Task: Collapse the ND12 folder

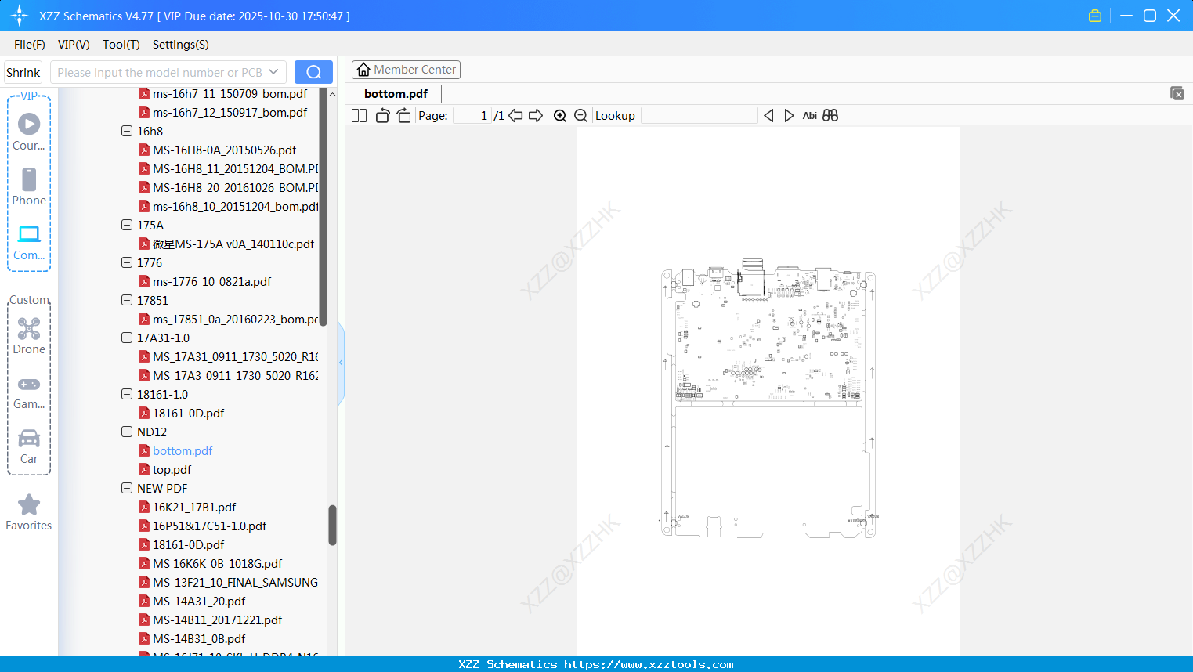Action: pyautogui.click(x=127, y=432)
